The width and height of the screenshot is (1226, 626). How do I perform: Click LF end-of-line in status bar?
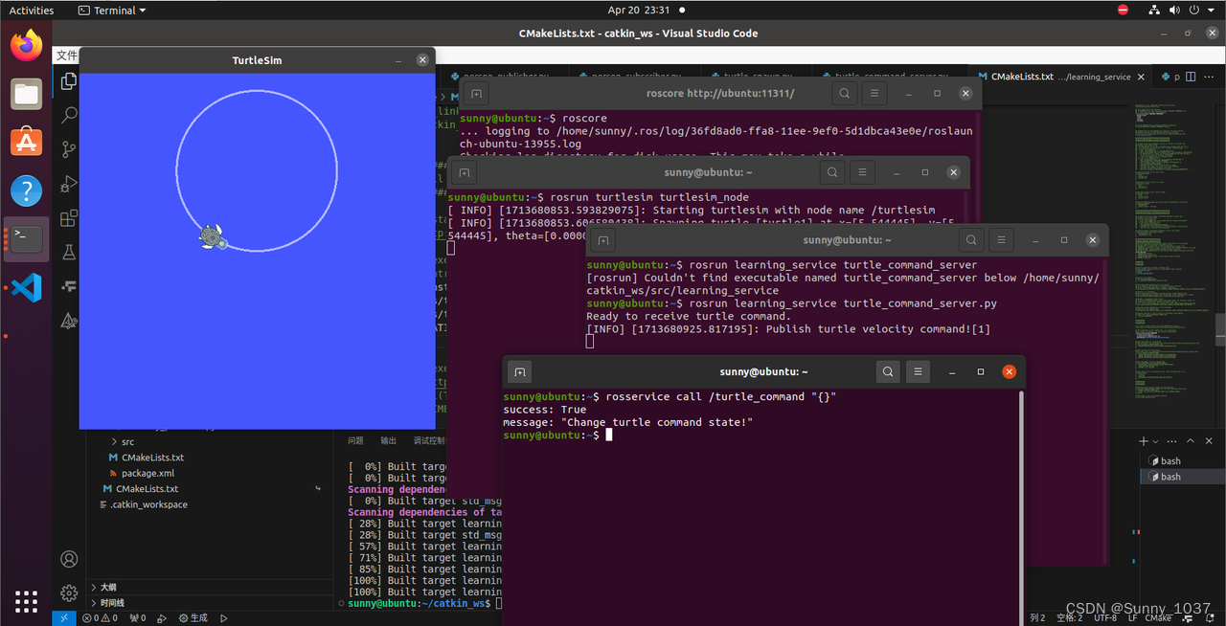click(1131, 618)
